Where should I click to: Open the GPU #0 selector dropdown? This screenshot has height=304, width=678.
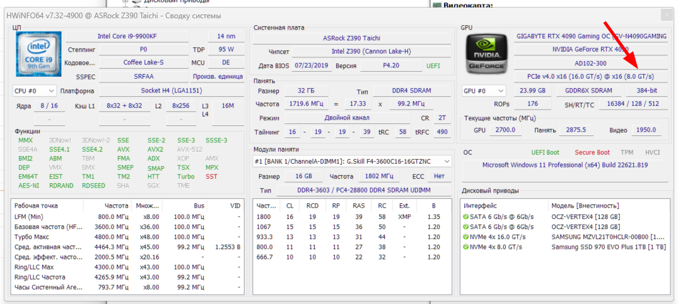pyautogui.click(x=484, y=91)
